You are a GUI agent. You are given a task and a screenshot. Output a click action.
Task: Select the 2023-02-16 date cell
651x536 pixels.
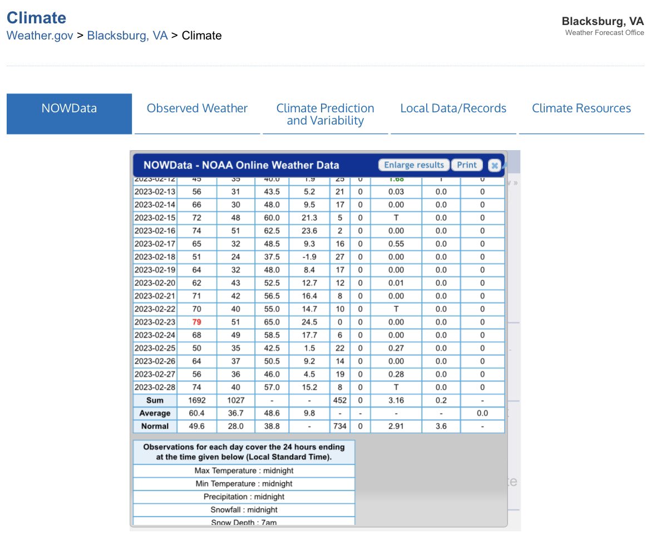click(155, 231)
